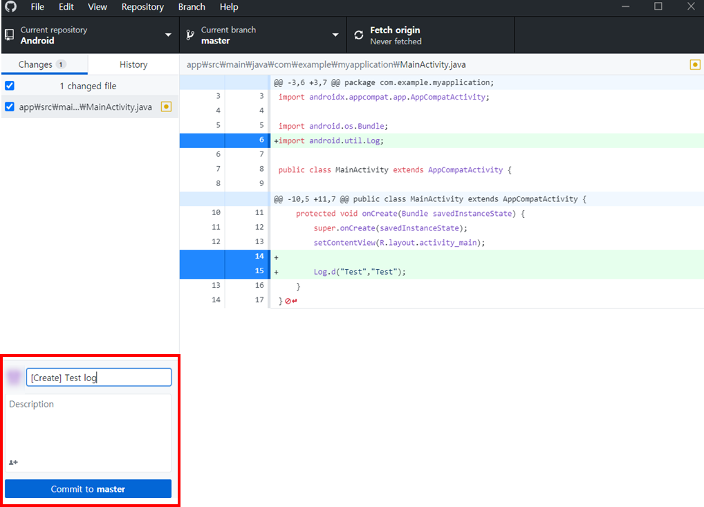
Task: Click the no-newline-at-end-of-file warning icon
Action: (288, 301)
